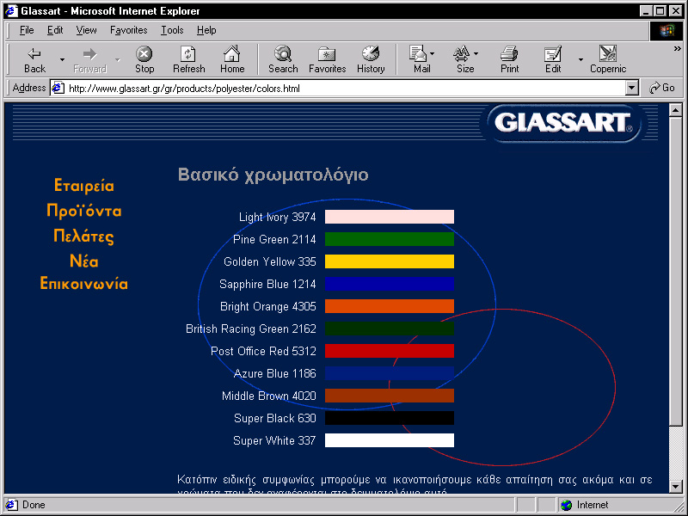The width and height of the screenshot is (688, 516).
Task: Click the vertical scrollbar down arrow
Action: point(676,487)
